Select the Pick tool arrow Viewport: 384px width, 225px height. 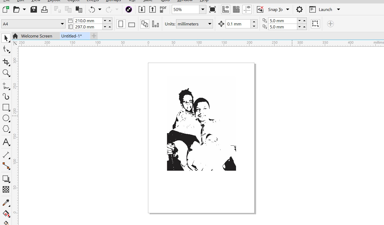pyautogui.click(x=6, y=38)
